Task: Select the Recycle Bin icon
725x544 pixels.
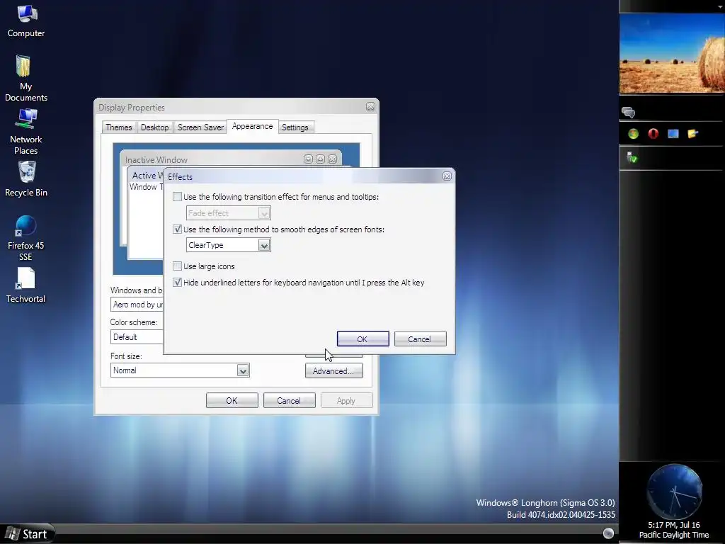Action: click(26, 178)
